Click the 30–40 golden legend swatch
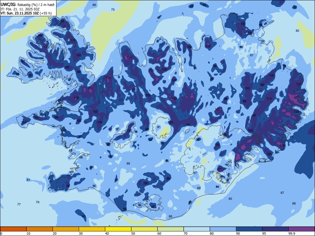315x236 pixels. click(92, 229)
